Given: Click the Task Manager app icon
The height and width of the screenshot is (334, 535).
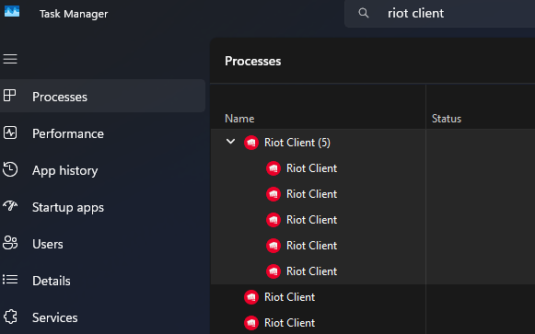Looking at the screenshot, I should pyautogui.click(x=12, y=11).
